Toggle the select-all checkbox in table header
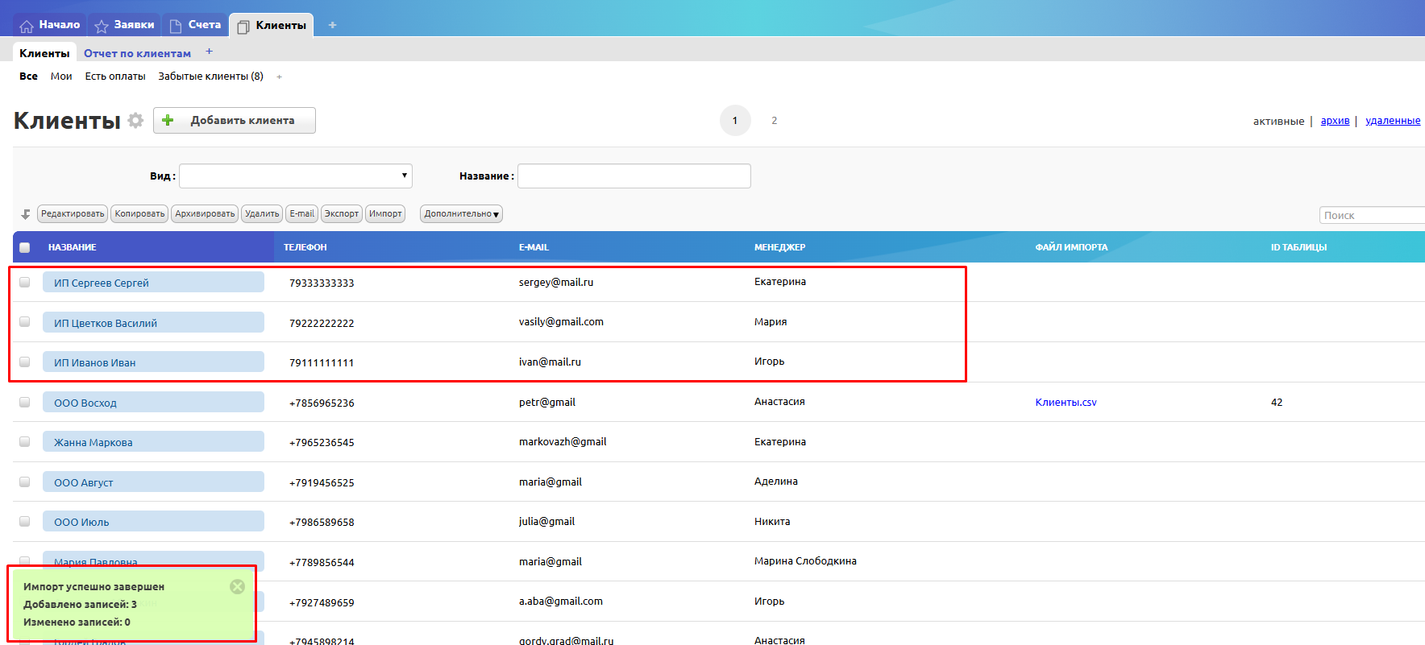Image resolution: width=1425 pixels, height=645 pixels. click(x=25, y=247)
